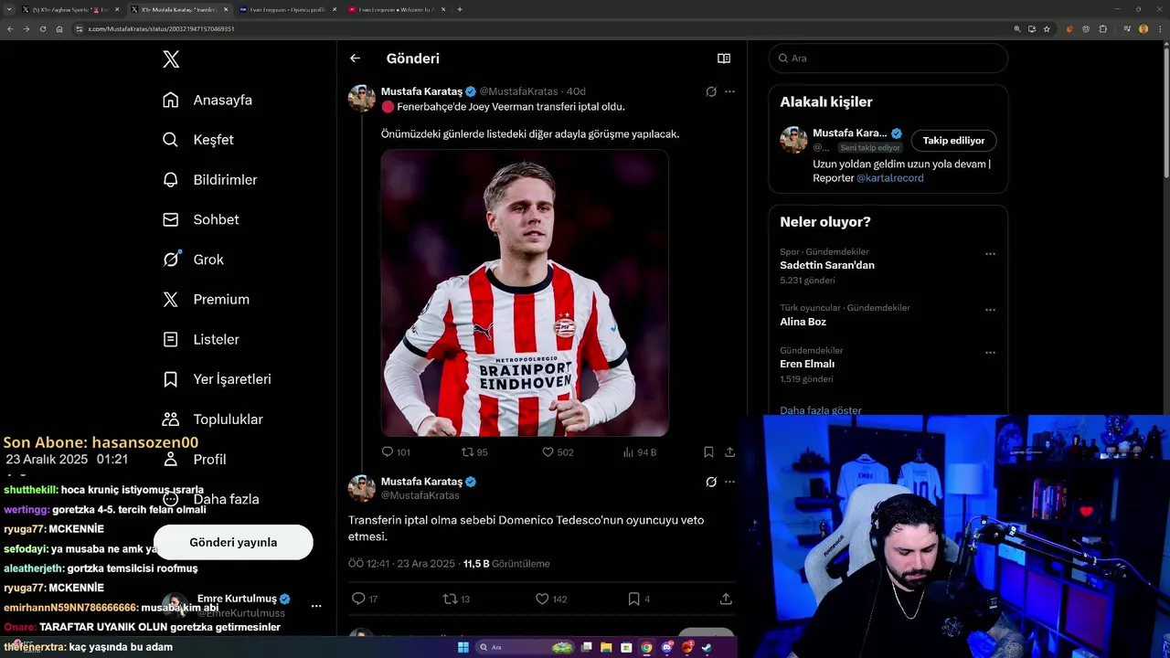Click the address bar URL
The width and height of the screenshot is (1170, 658).
[x=161, y=29]
